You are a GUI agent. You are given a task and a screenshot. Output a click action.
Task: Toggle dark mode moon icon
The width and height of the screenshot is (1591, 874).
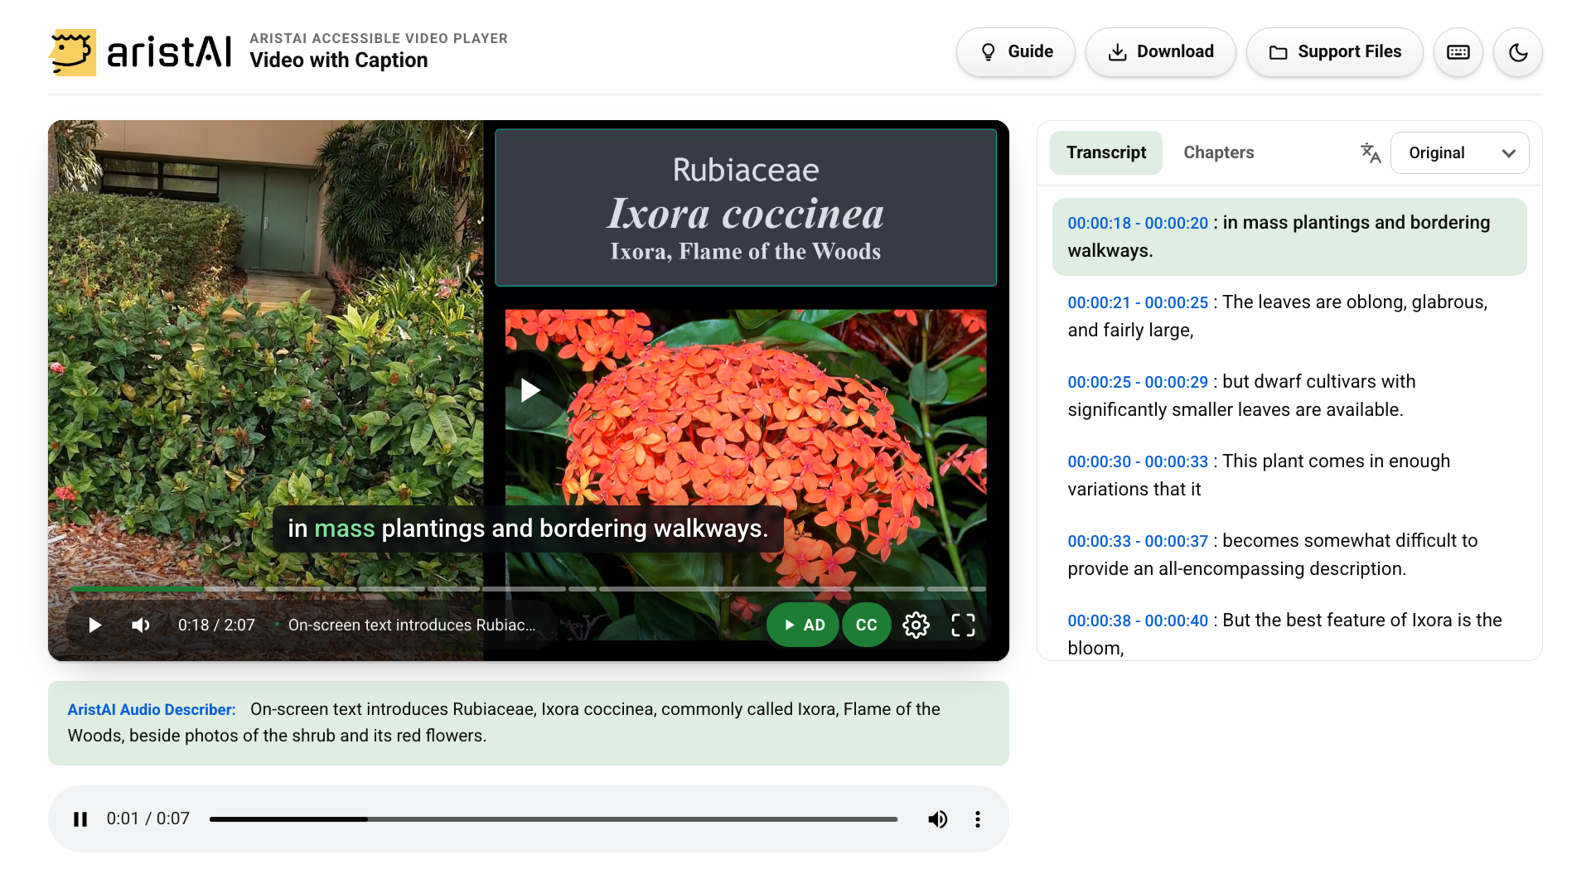[x=1518, y=52]
